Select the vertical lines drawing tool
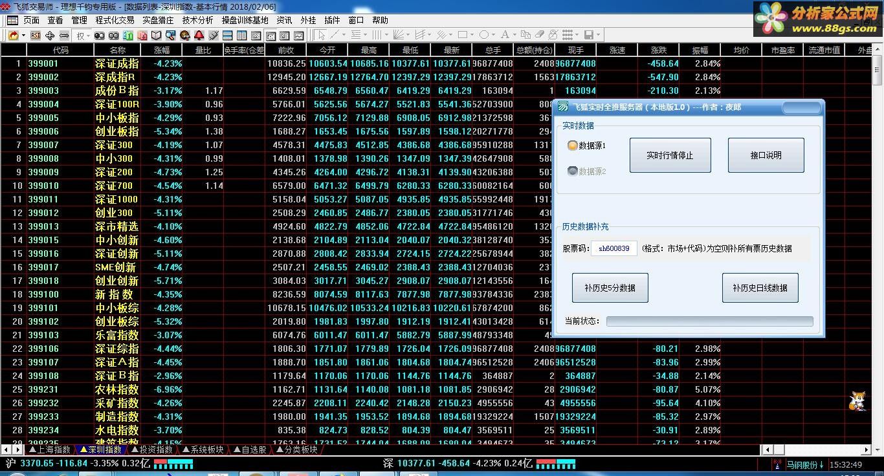Viewport: 884px width, 476px height. click(x=377, y=35)
